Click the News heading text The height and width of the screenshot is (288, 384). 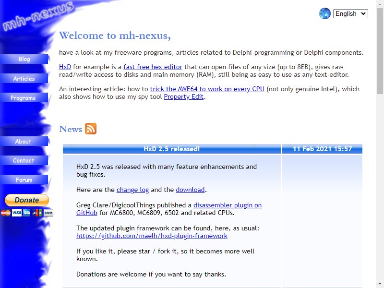71,129
